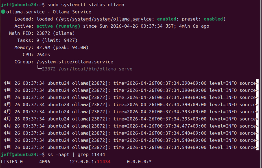Viewport: 262px width, 168px height.
Task: Click the red highlighted 11434 port number
Action: click(104, 161)
